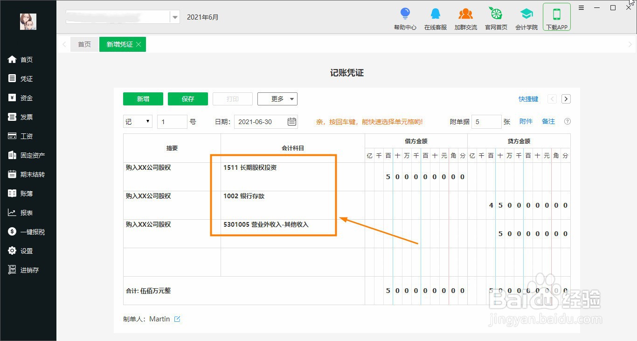Click the 附单据 attachment count field
Image resolution: width=637 pixels, height=341 pixels.
pyautogui.click(x=486, y=121)
